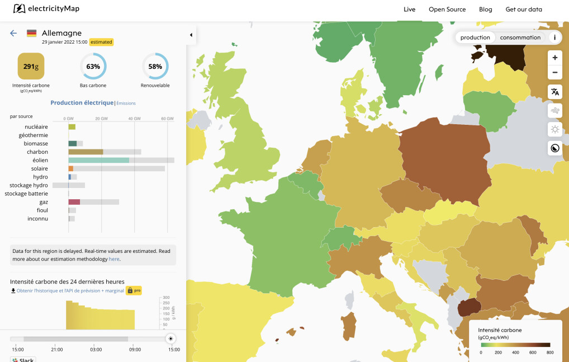569x362 pixels.
Task: Click the time slider sun handle
Action: 170,339
